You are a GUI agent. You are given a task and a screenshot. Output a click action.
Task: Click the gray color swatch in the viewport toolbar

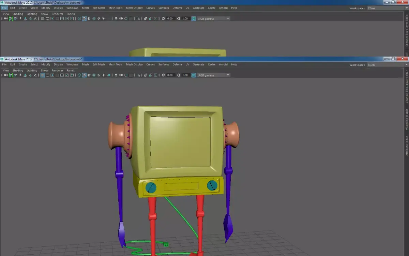(131, 75)
